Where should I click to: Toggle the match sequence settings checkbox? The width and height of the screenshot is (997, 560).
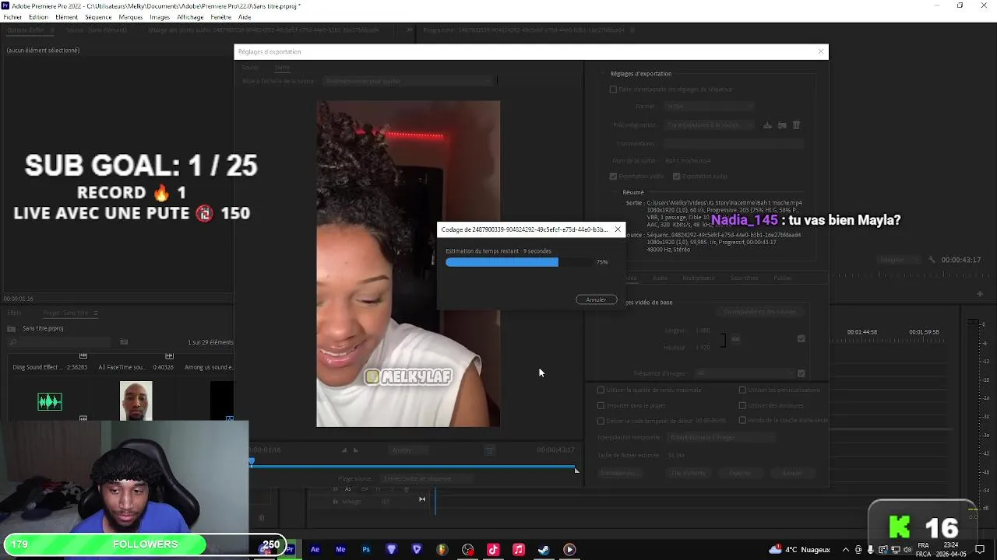pyautogui.click(x=613, y=89)
